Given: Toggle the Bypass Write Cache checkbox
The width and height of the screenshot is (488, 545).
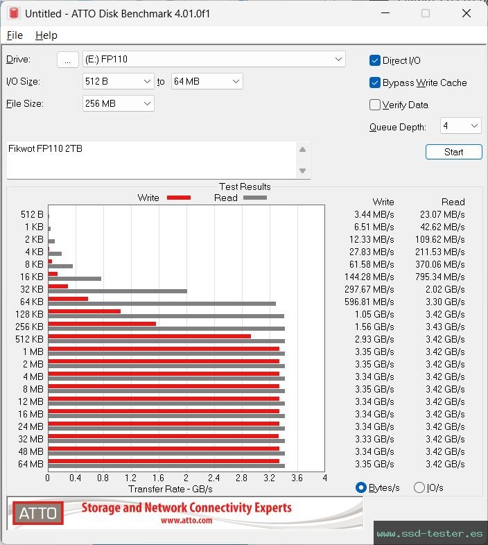Looking at the screenshot, I should click(375, 83).
